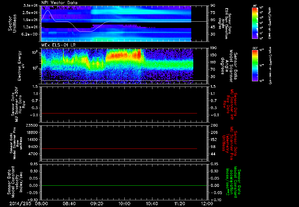299x207 pixels.
Task: Click the 206 telemetry tick label
Action: point(213,132)
